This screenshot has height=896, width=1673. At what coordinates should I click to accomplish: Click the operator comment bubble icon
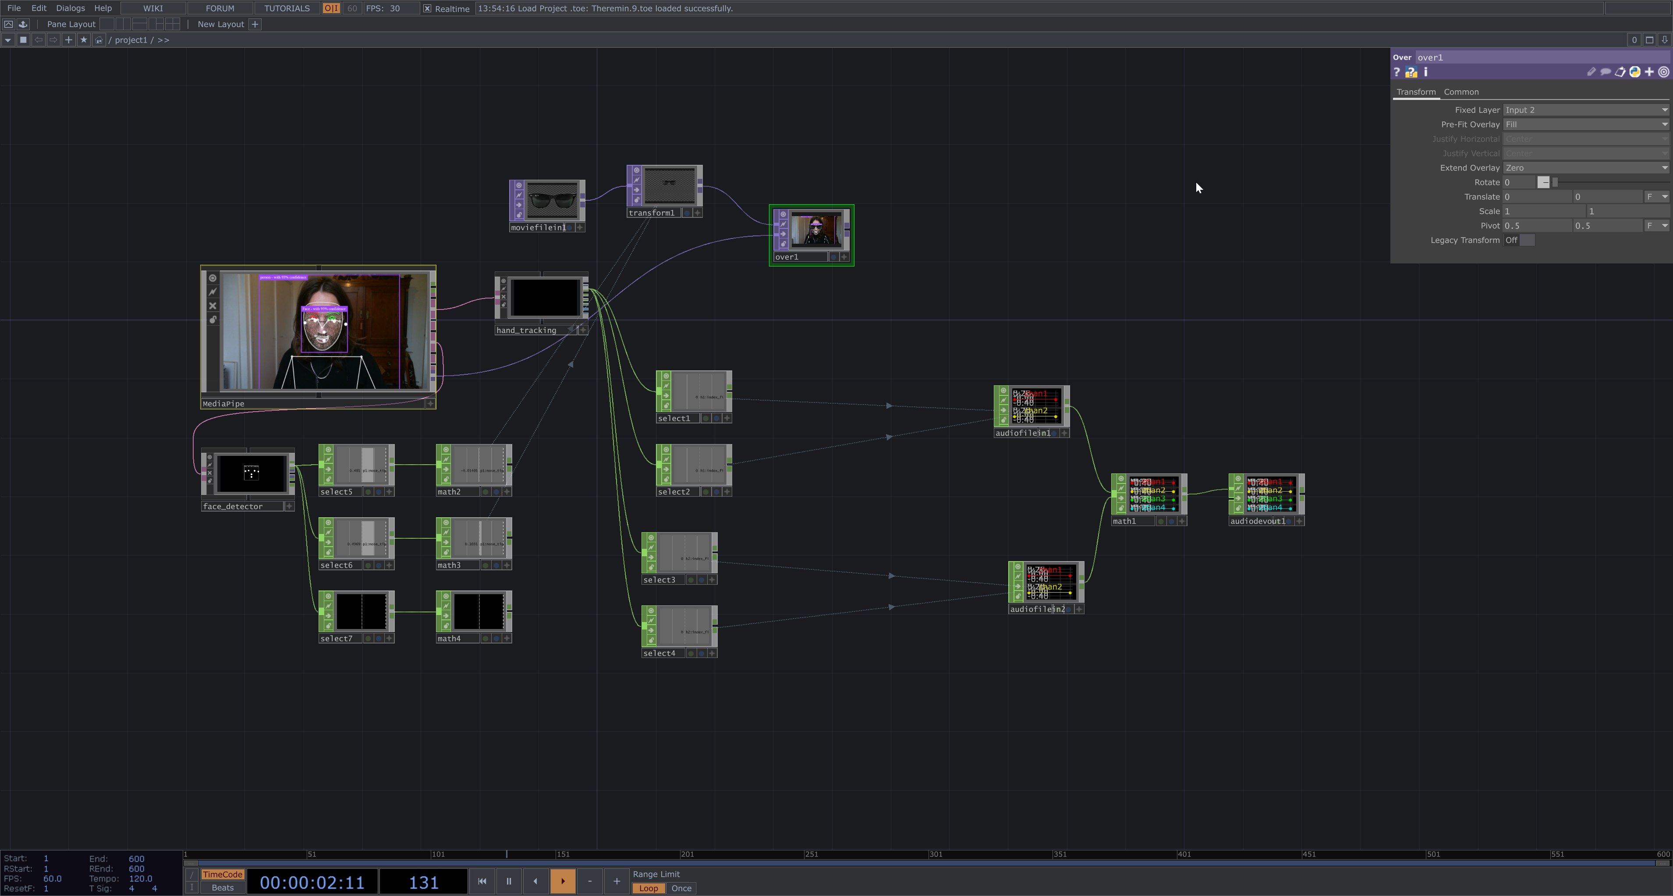click(1606, 72)
